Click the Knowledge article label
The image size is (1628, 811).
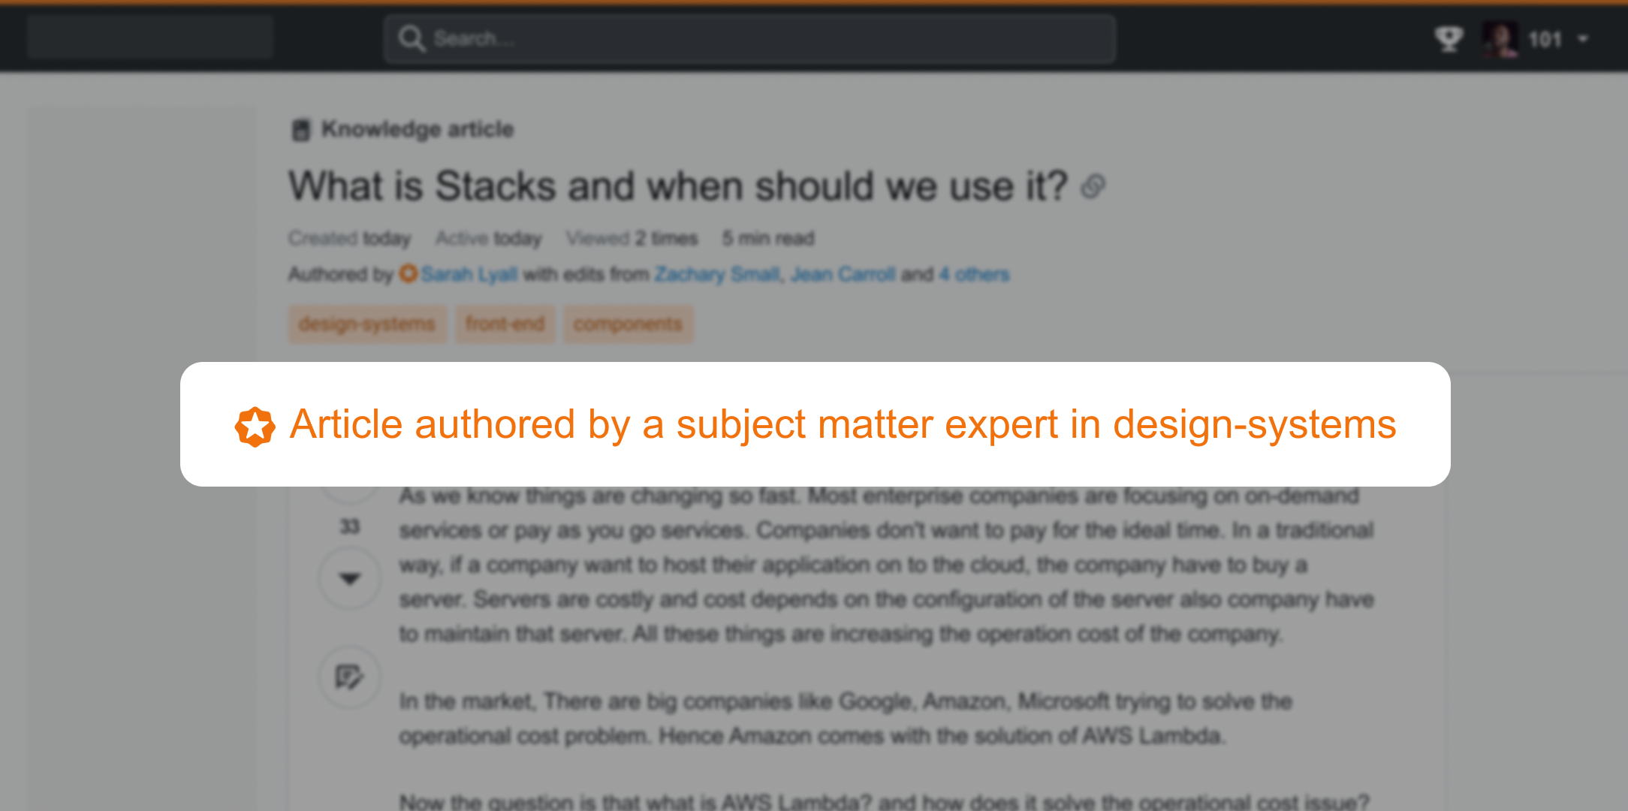[418, 129]
